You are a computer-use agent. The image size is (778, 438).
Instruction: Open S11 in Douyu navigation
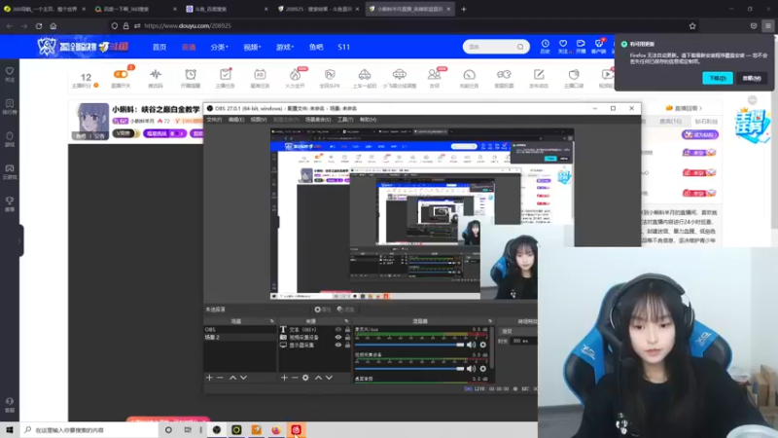[344, 47]
